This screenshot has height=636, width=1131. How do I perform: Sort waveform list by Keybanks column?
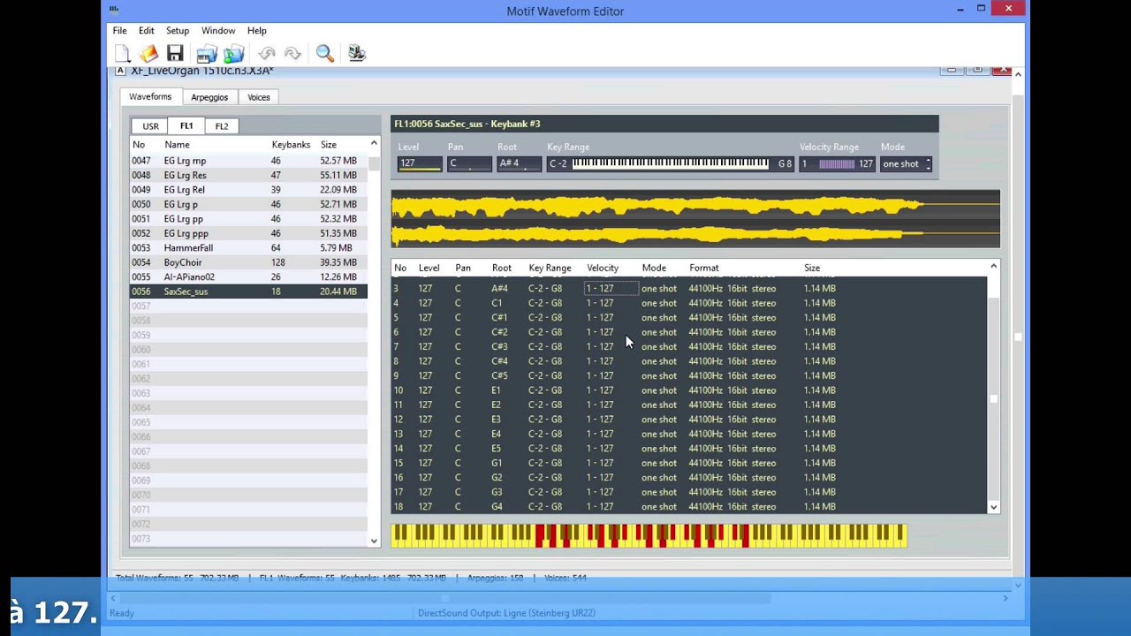[291, 144]
